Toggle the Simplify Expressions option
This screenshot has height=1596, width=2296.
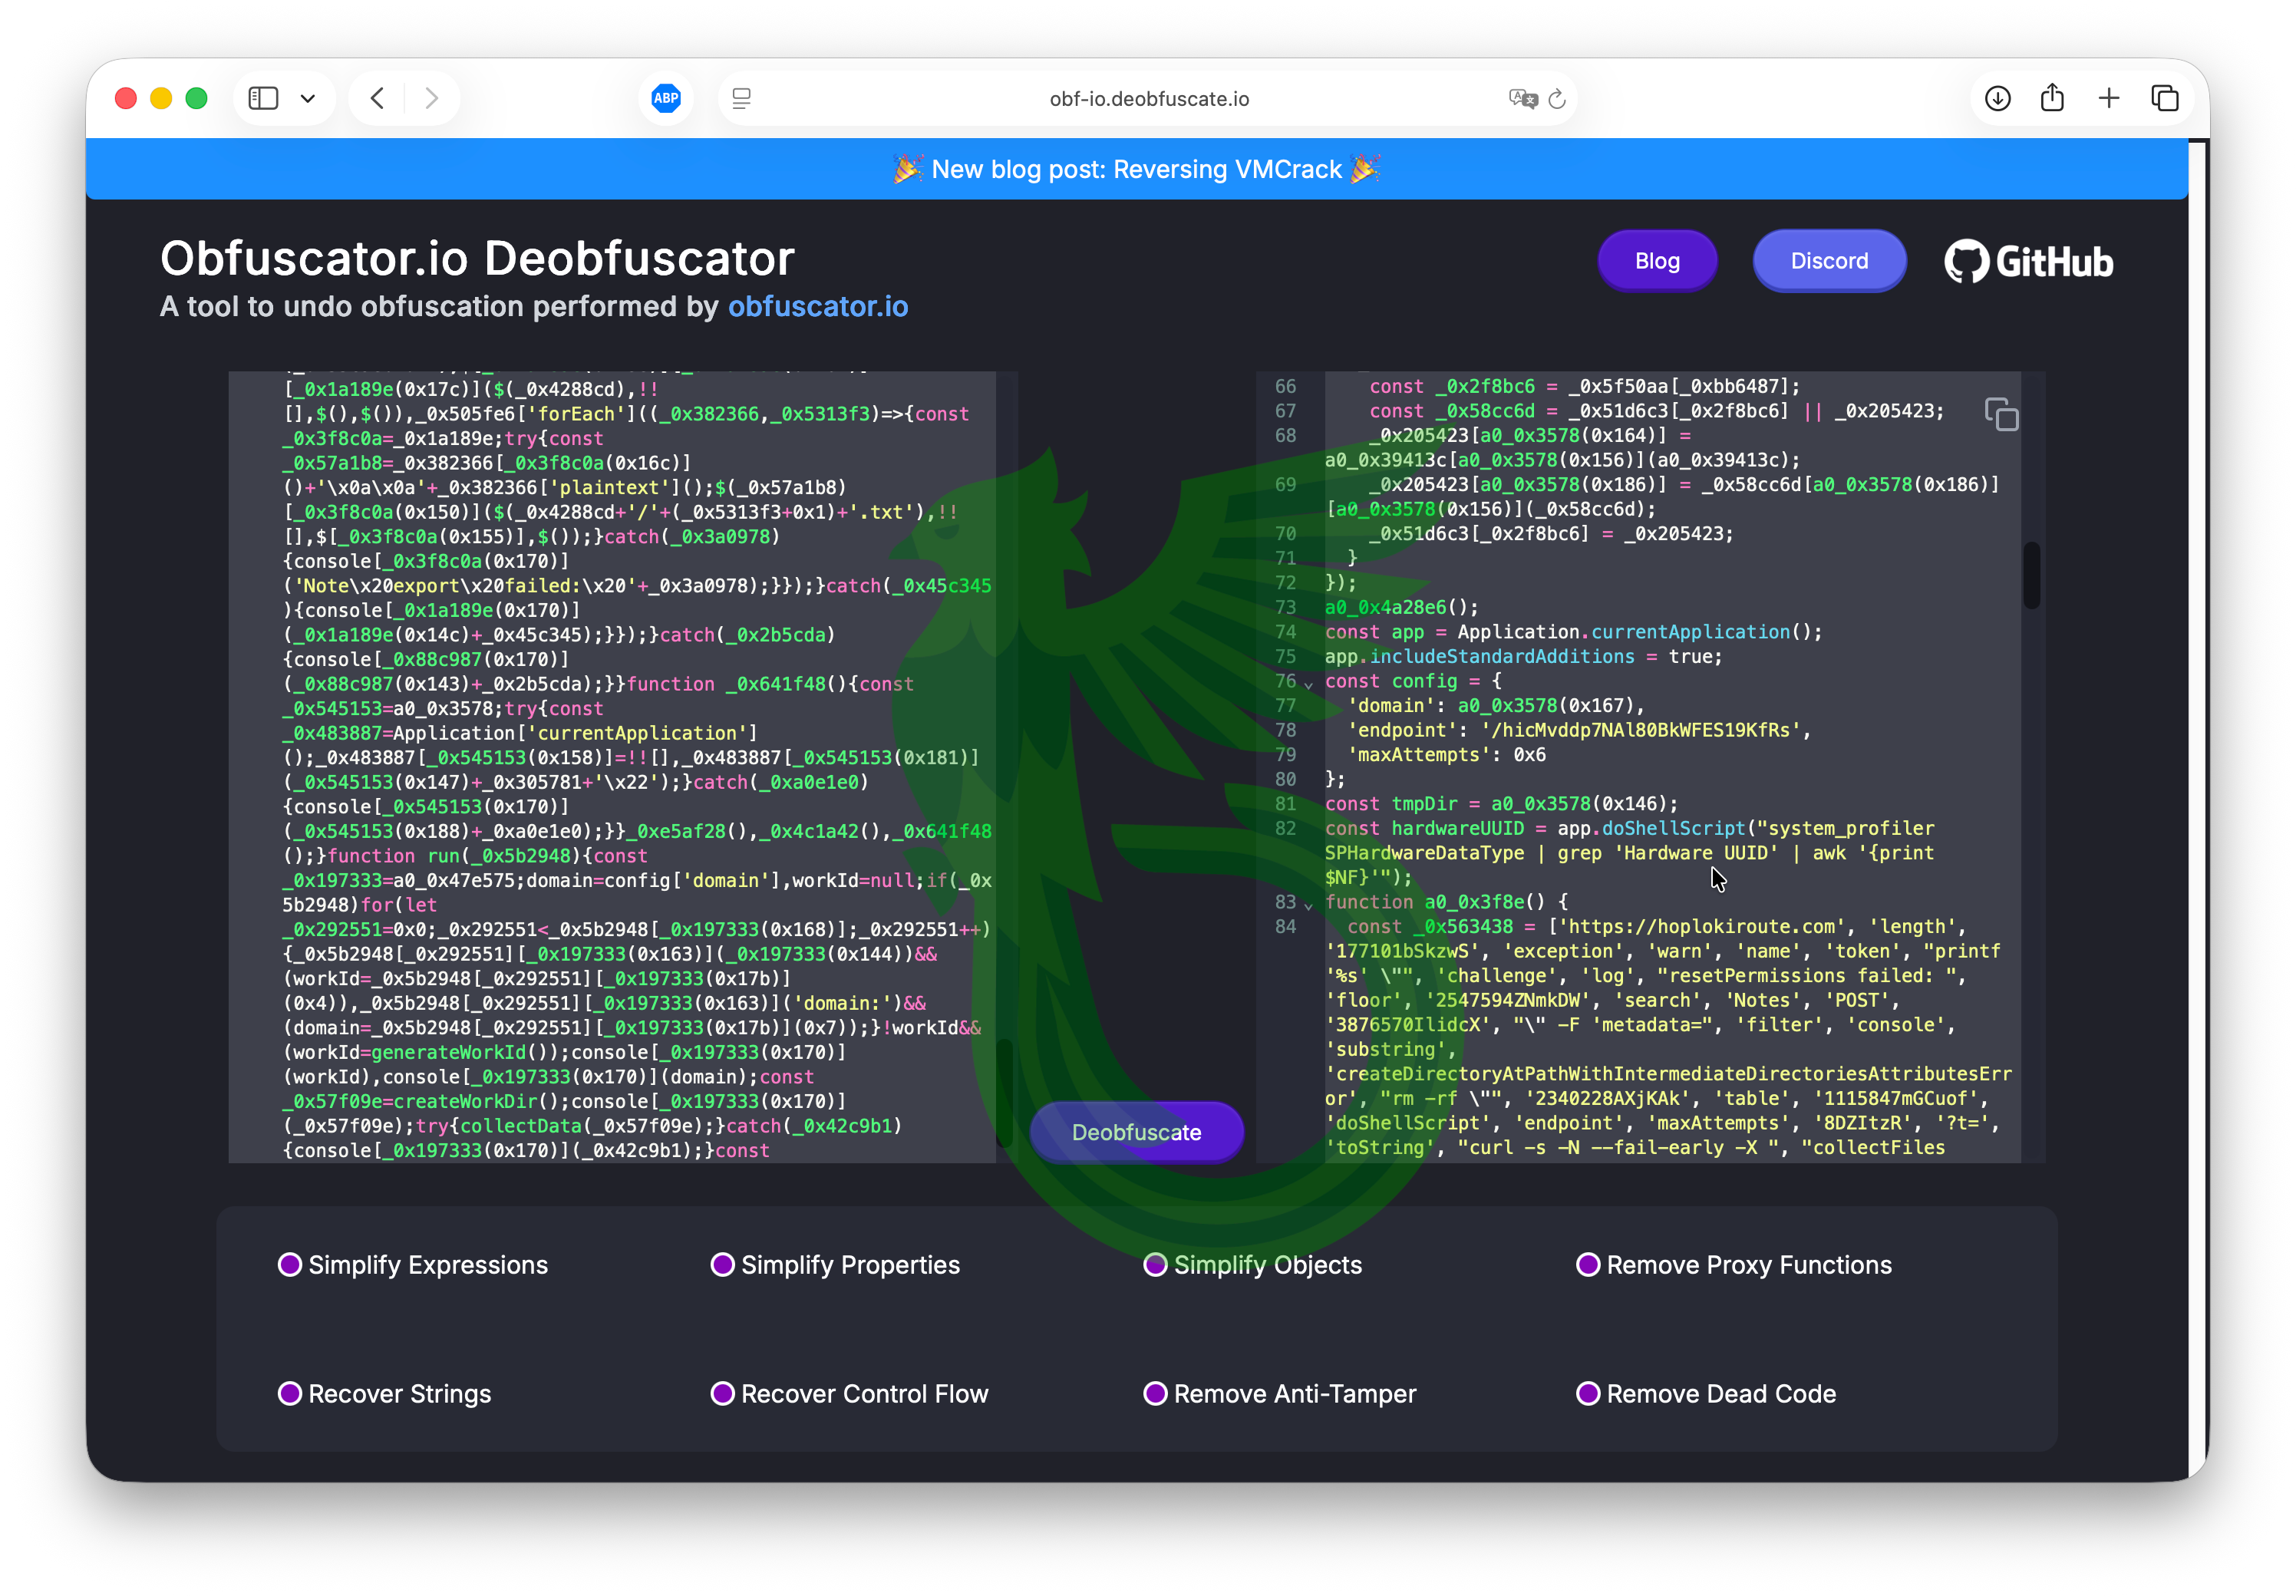pos(290,1264)
